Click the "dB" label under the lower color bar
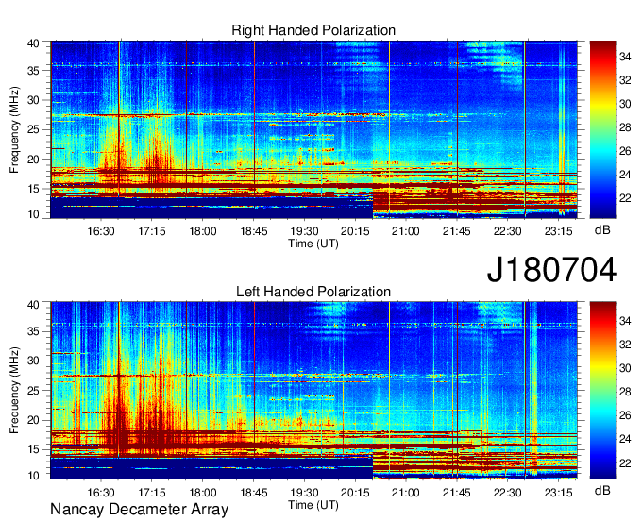Image resolution: width=642 pixels, height=521 pixels. click(x=602, y=490)
